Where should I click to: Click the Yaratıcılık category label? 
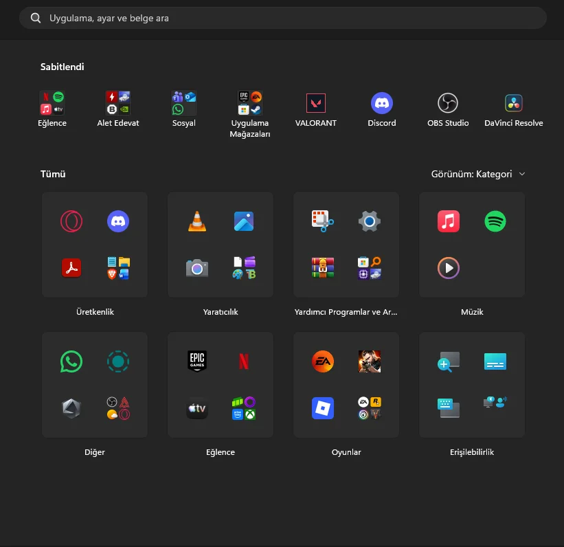[x=221, y=312]
